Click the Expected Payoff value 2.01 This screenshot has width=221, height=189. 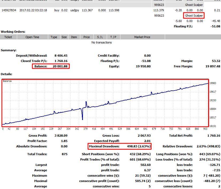tap(147, 141)
